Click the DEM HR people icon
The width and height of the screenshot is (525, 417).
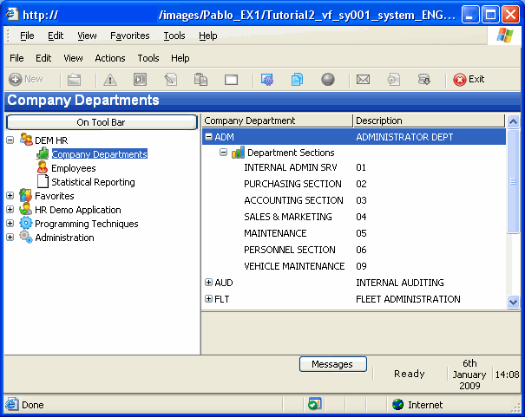[x=26, y=139]
